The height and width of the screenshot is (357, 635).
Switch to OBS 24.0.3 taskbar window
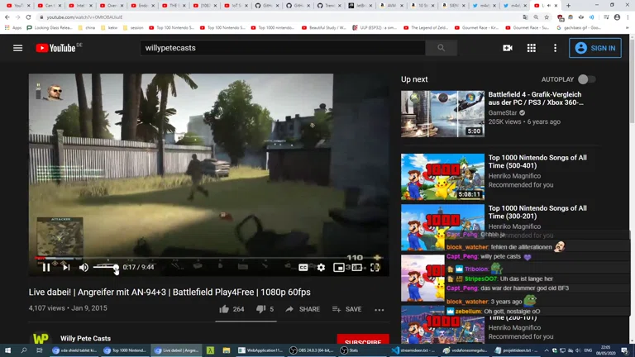[312, 350]
